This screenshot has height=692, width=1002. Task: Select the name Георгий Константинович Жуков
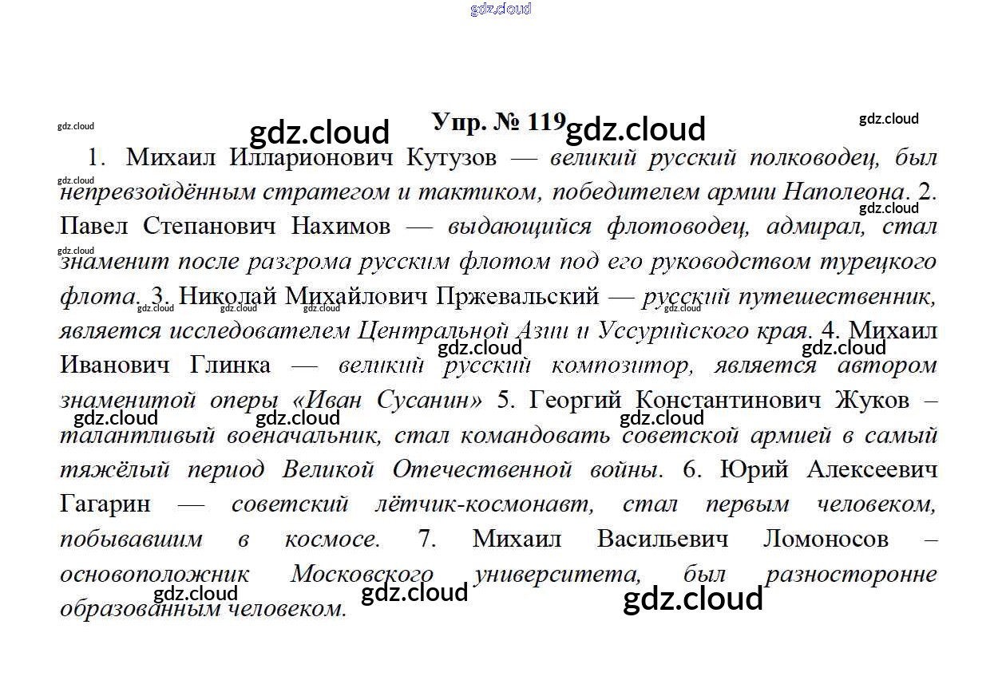pos(719,400)
